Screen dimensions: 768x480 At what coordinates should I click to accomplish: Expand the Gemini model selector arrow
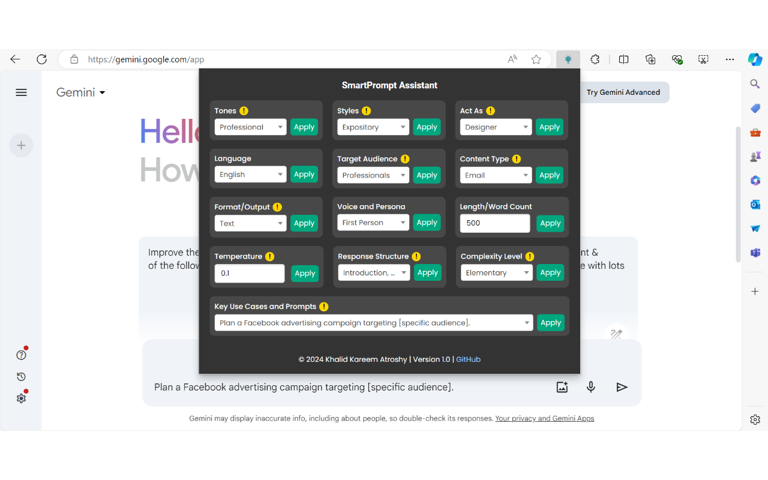coord(103,92)
